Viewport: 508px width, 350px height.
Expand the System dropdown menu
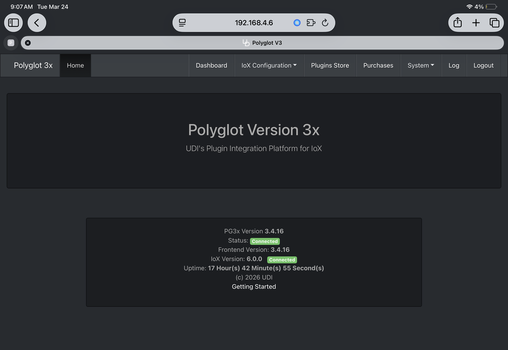click(x=421, y=66)
